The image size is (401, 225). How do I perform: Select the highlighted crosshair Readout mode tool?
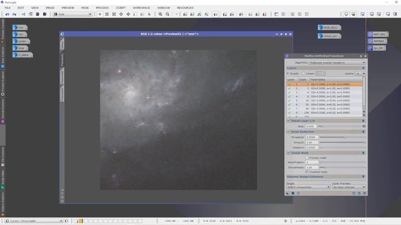pos(100,14)
